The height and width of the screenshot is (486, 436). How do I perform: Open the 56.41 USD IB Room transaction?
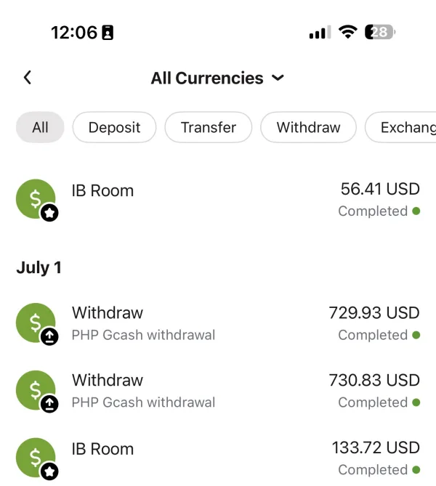218,200
